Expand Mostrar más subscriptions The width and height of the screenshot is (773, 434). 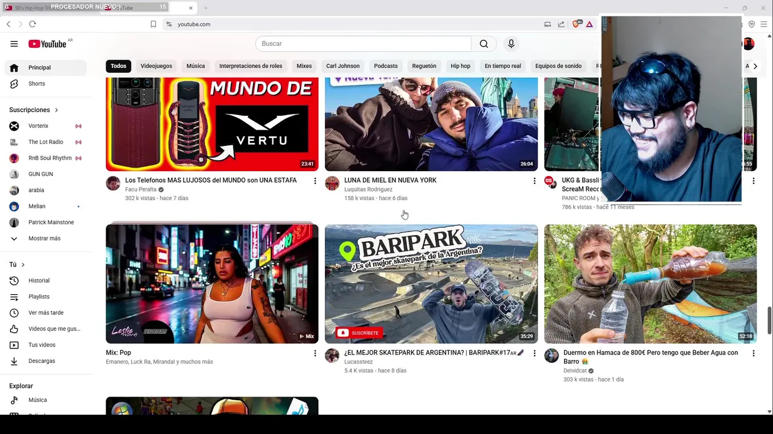point(45,239)
